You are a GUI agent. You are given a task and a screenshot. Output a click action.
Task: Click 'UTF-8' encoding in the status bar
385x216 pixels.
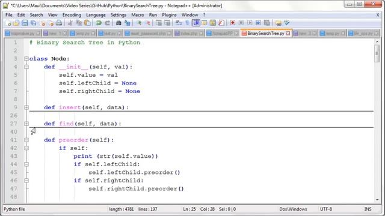coord(326,209)
